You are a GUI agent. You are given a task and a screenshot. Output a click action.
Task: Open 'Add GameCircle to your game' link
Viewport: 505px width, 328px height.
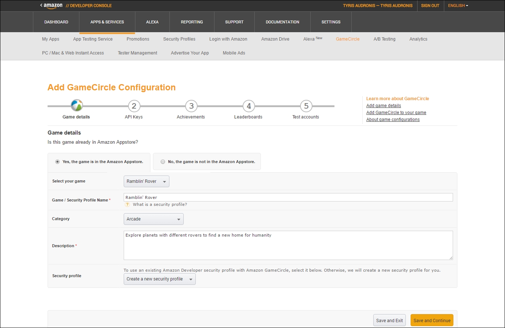pos(396,113)
